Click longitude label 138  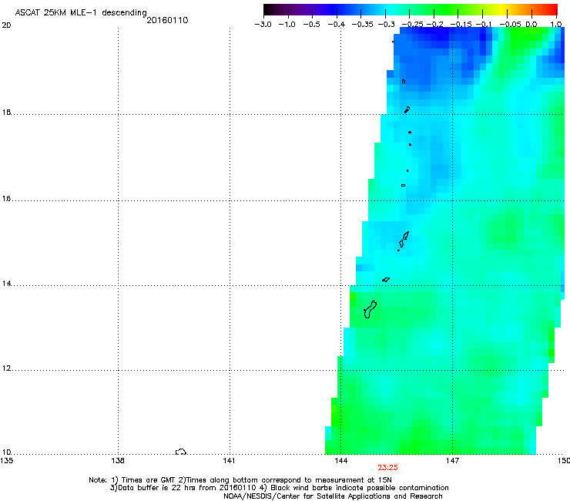(x=118, y=461)
